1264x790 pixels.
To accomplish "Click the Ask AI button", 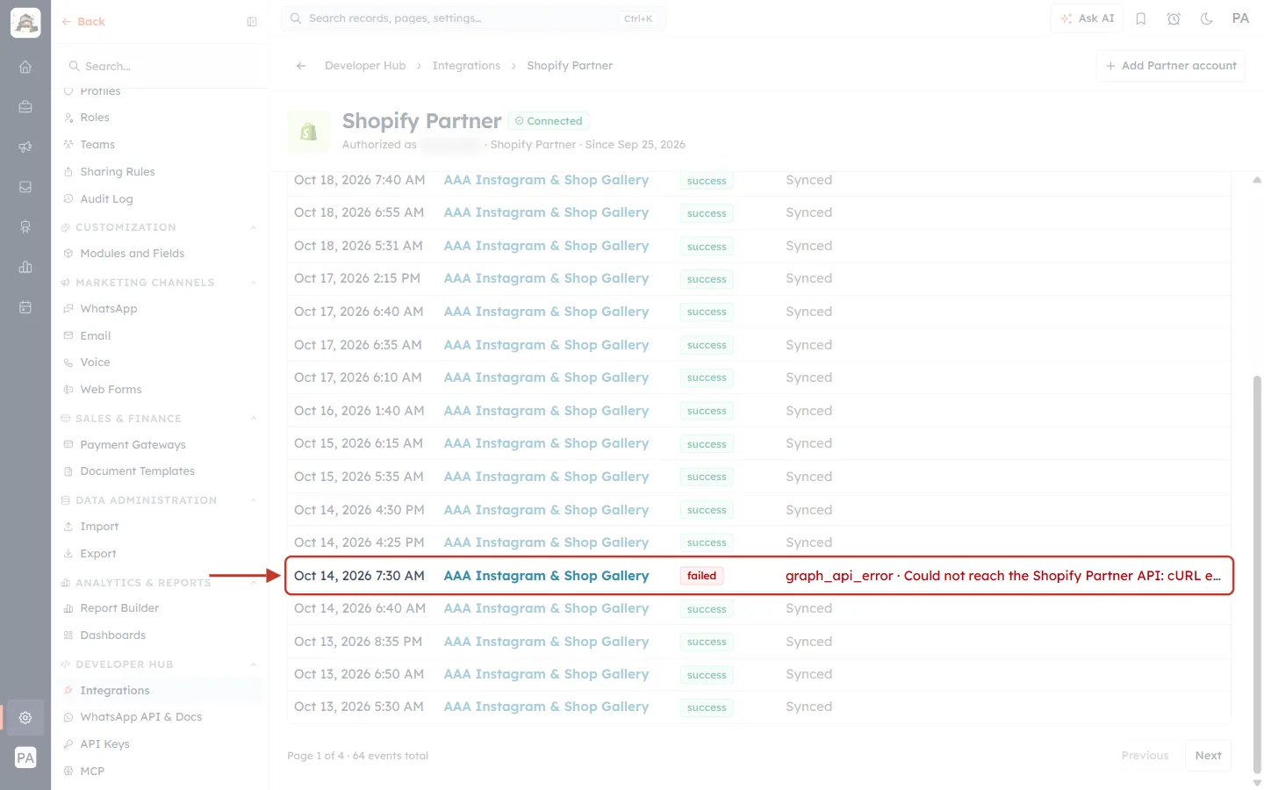I will point(1087,18).
